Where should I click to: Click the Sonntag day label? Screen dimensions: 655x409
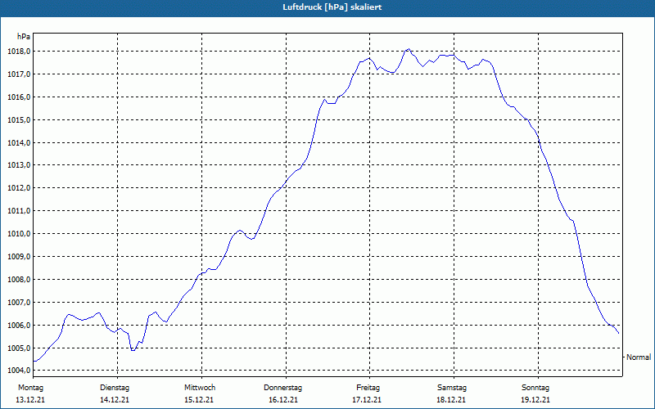(535, 388)
